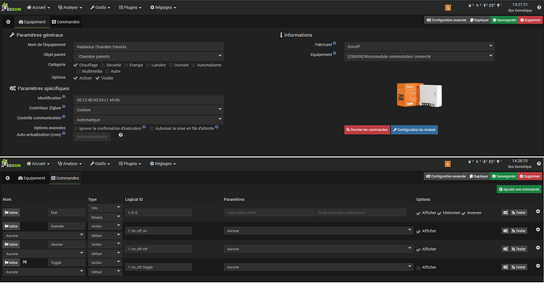Click the blue 'Configuration du module' button
This screenshot has width=544, height=290.
click(414, 130)
